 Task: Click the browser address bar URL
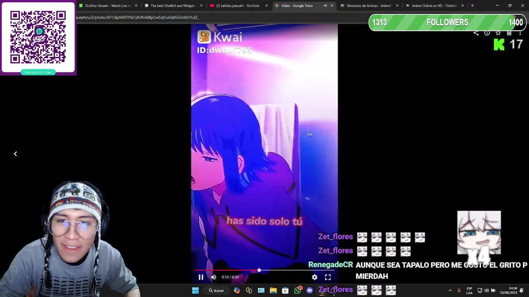138,17
